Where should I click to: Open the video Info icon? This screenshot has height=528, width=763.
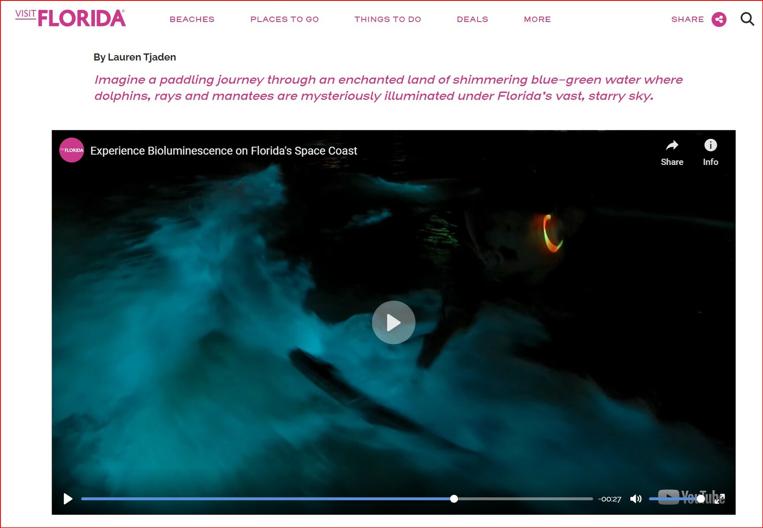(711, 145)
